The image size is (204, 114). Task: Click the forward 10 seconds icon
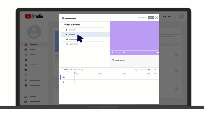(x=120, y=53)
